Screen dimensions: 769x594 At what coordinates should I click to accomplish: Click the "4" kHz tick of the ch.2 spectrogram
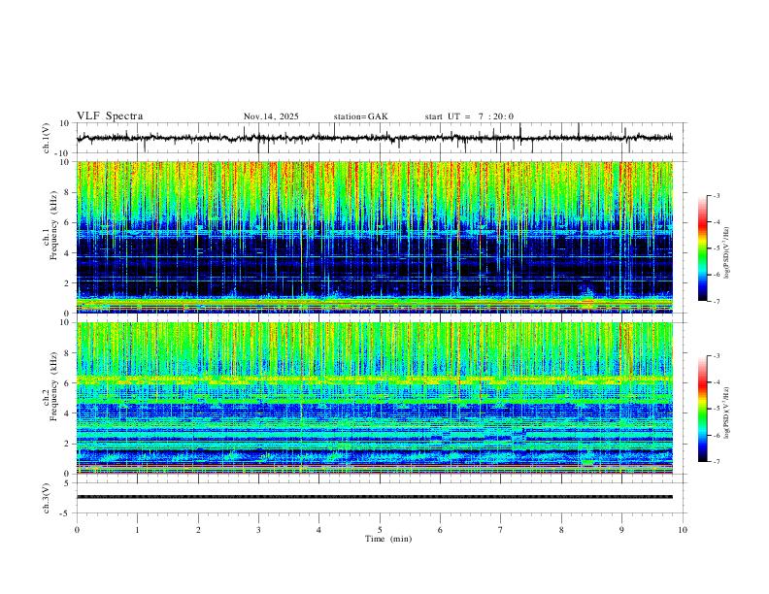click(x=69, y=413)
